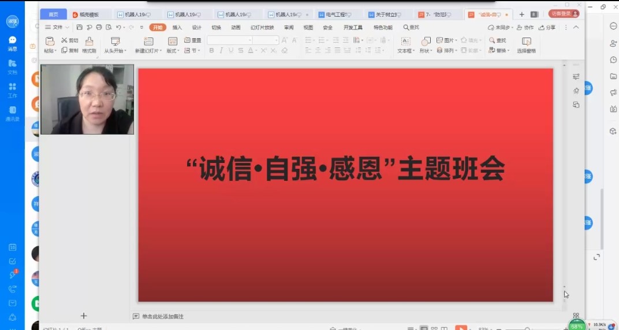Switch to the 插入 (Insert) ribbon tab

coord(177,27)
